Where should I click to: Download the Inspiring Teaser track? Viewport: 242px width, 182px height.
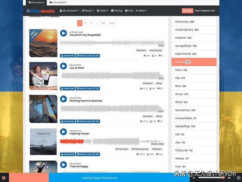coord(68,154)
